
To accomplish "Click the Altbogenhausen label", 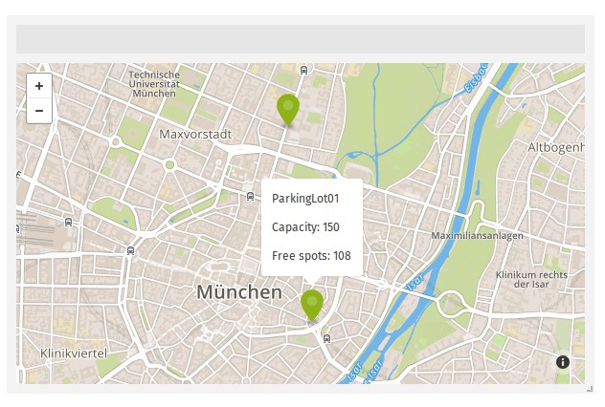I will coord(555,147).
